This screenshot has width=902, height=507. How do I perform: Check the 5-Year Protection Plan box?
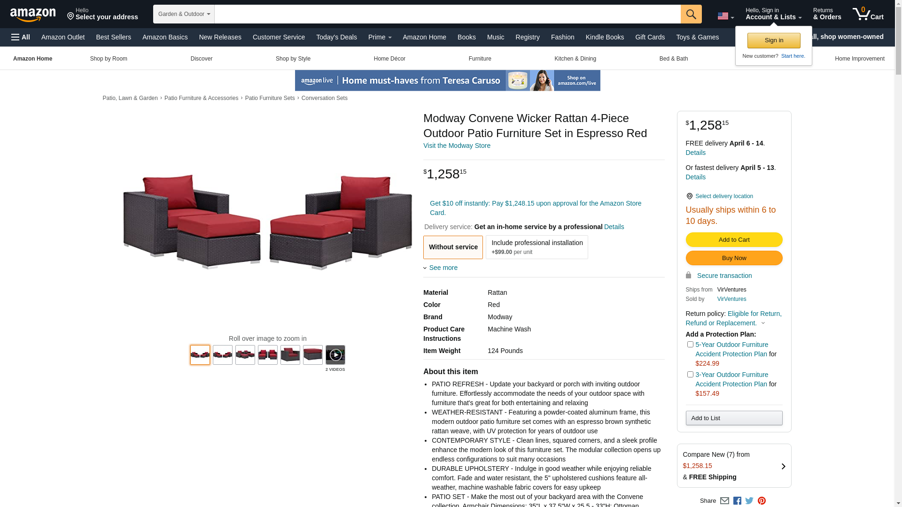(x=690, y=345)
